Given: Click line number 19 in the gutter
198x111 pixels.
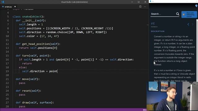Looking at the screenshot, I should click(x=7, y=71).
